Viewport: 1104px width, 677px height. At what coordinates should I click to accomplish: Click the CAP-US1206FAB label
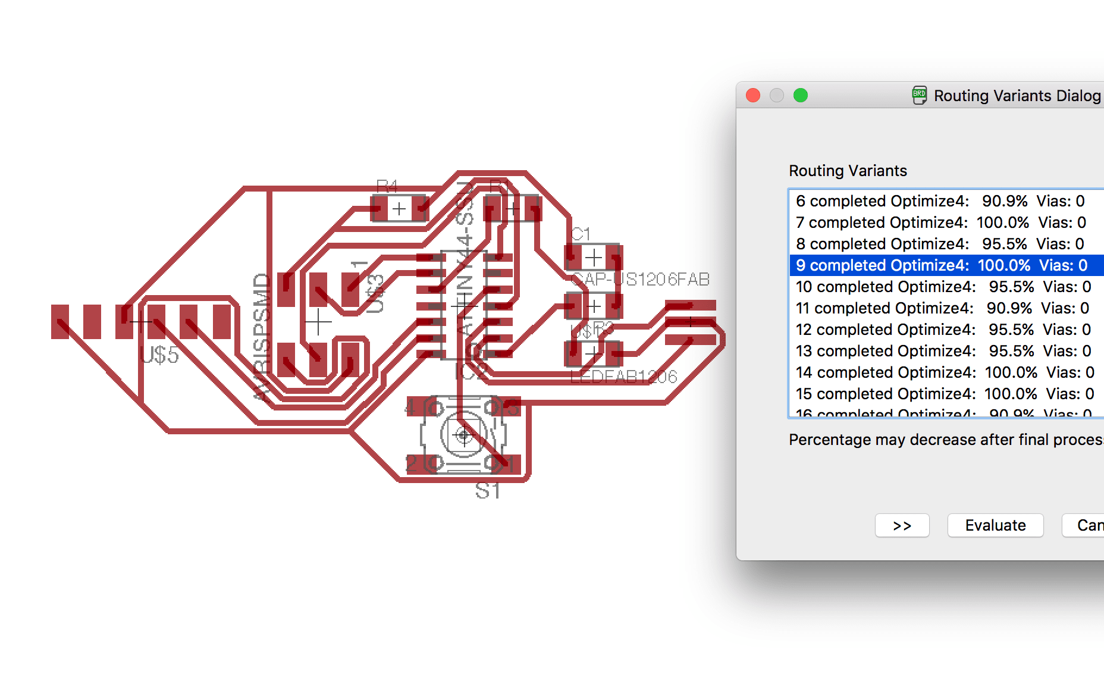(640, 279)
